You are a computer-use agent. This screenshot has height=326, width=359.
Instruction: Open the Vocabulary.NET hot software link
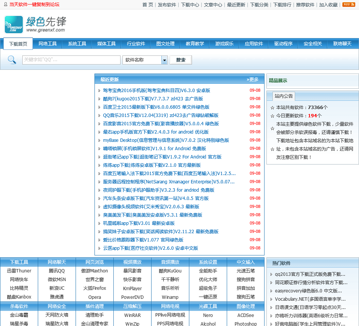(310, 299)
